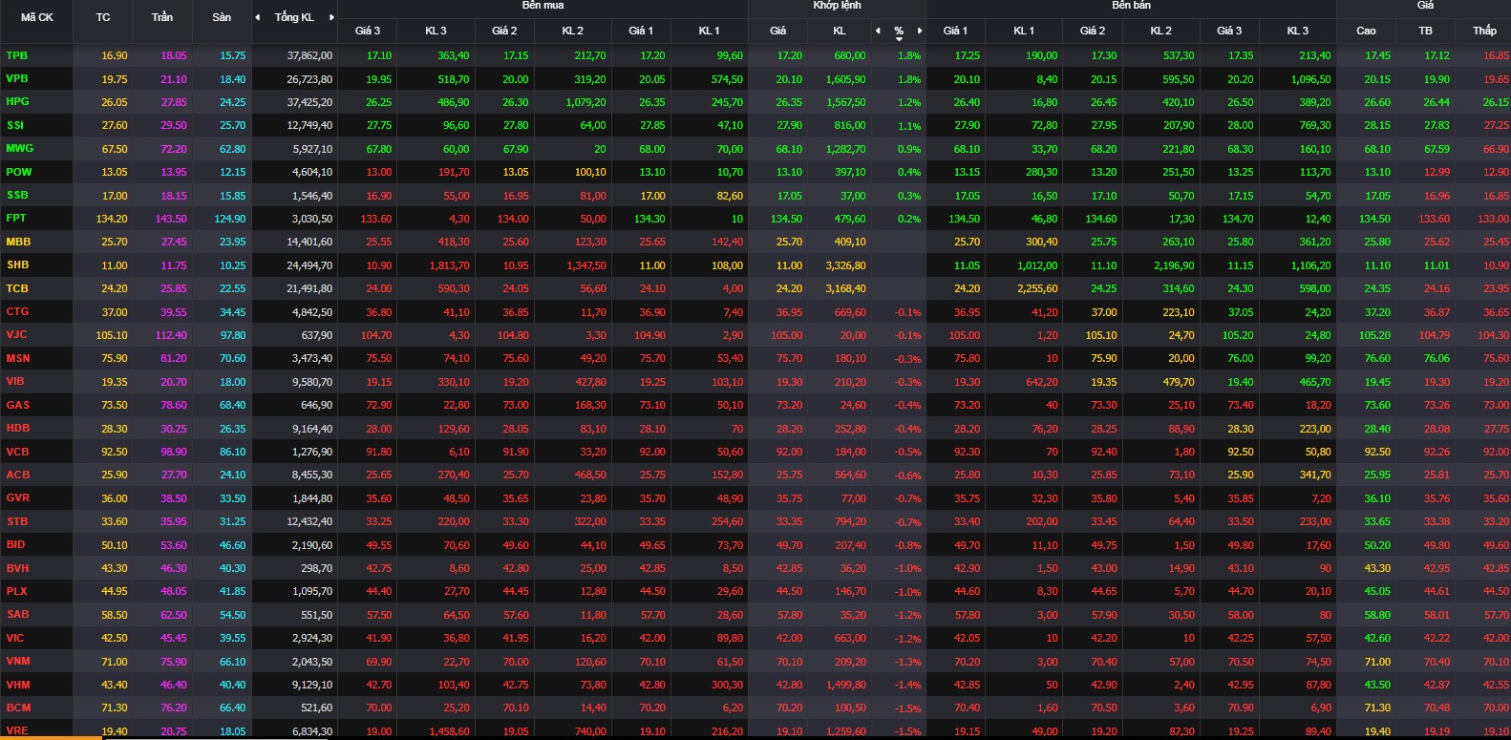Image resolution: width=1511 pixels, height=740 pixels.
Task: Open TPB stock symbol
Action: pyautogui.click(x=17, y=55)
